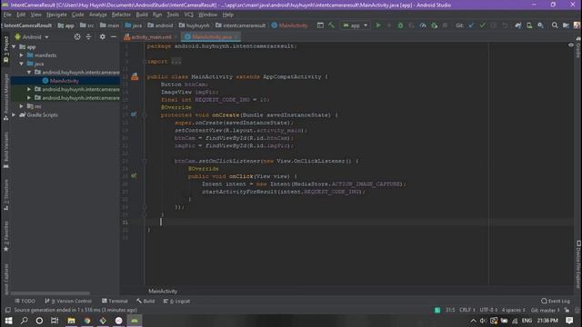This screenshot has width=582, height=327.
Task: Open the SDK Manager icon
Action: [540, 25]
